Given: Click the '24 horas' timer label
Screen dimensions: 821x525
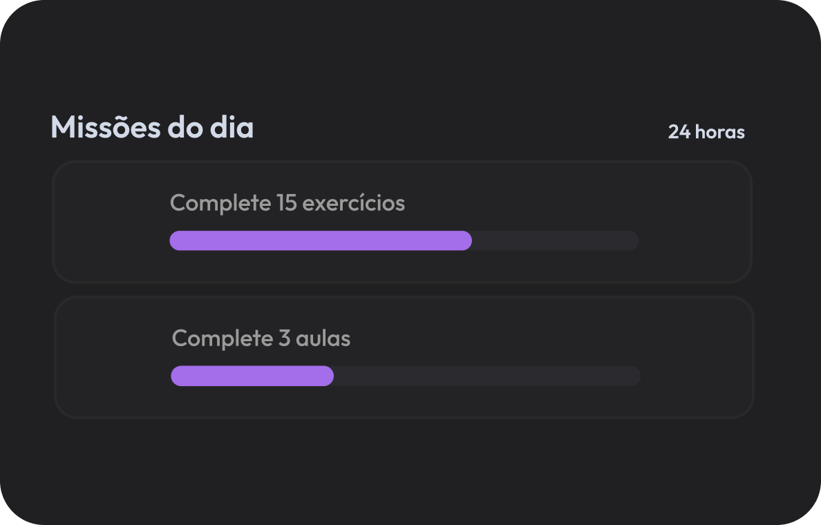Looking at the screenshot, I should point(706,132).
